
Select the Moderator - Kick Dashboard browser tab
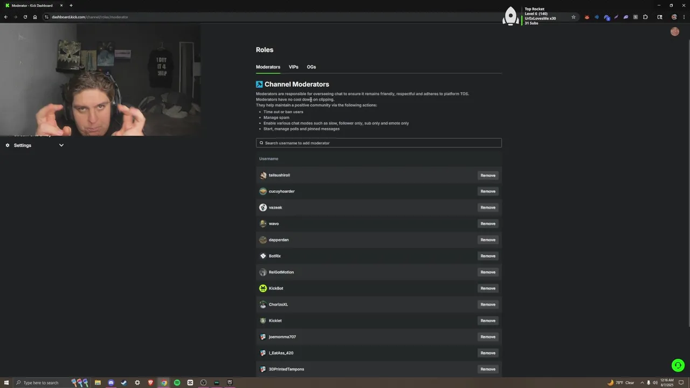pos(33,5)
